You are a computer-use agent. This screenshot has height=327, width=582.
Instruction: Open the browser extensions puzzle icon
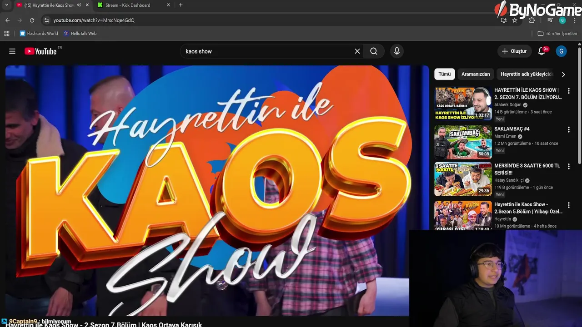point(532,20)
